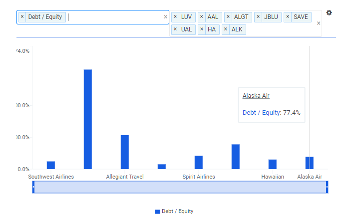Remove the UAL ticker tag

click(175, 29)
